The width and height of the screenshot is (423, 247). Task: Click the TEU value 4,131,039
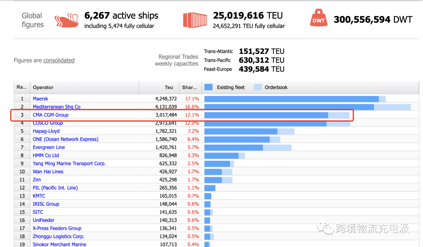(166, 107)
